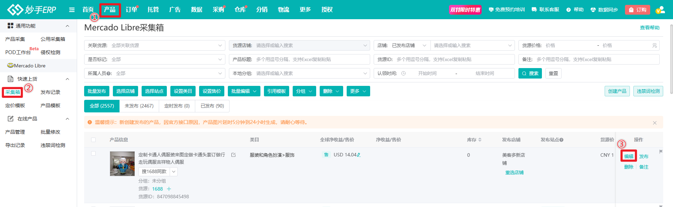Open the 搜1688同款 arrow dropdown
The height and width of the screenshot is (207, 673).
(174, 172)
